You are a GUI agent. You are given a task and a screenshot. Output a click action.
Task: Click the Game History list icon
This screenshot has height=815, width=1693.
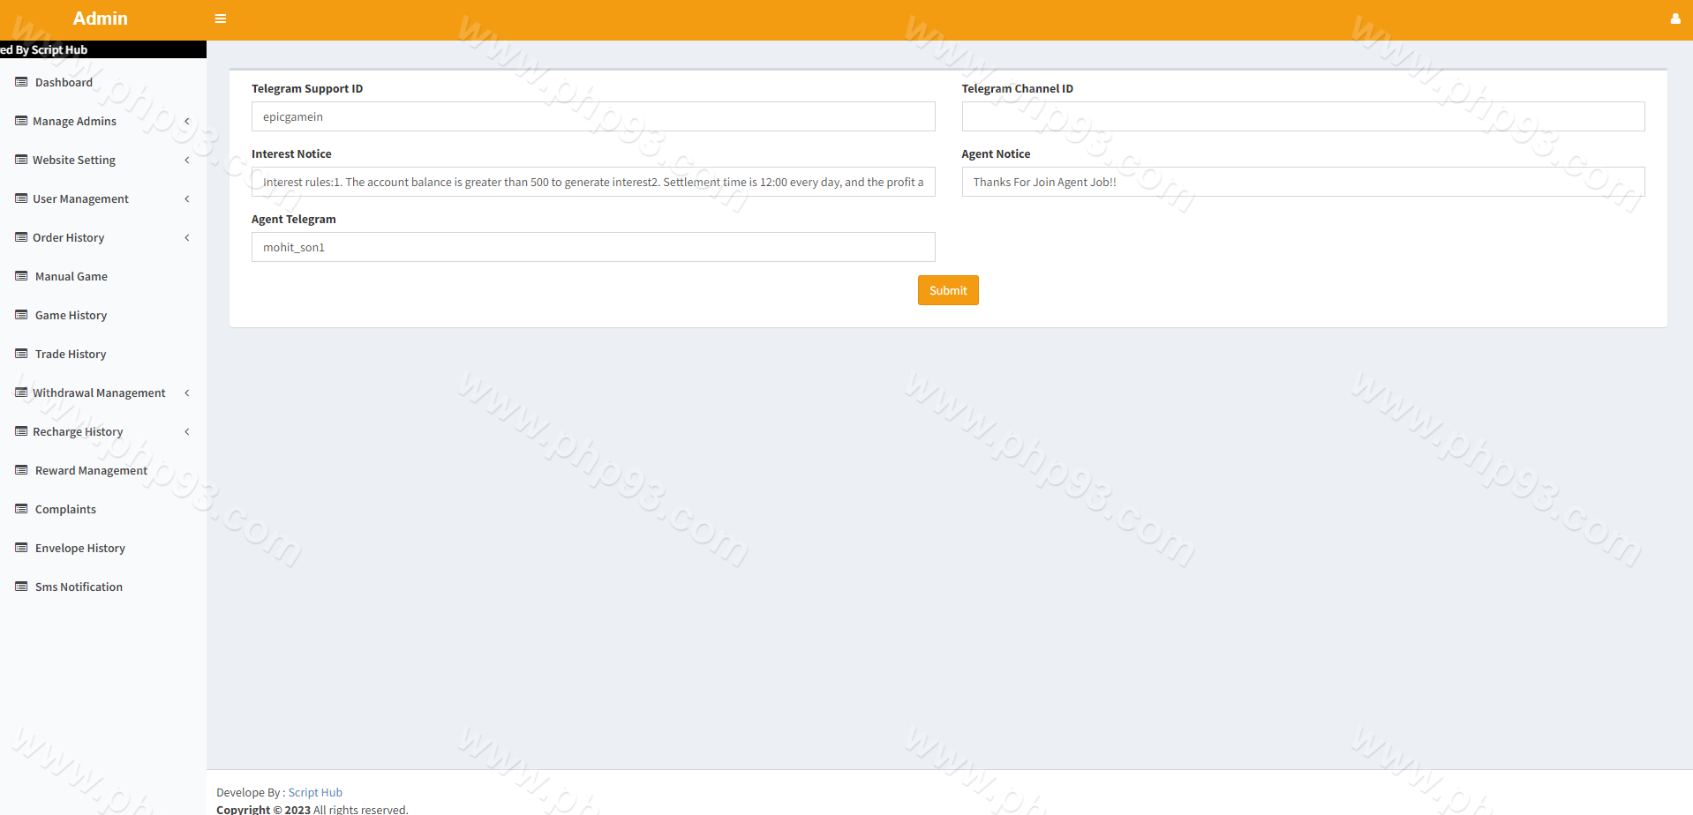tap(21, 315)
